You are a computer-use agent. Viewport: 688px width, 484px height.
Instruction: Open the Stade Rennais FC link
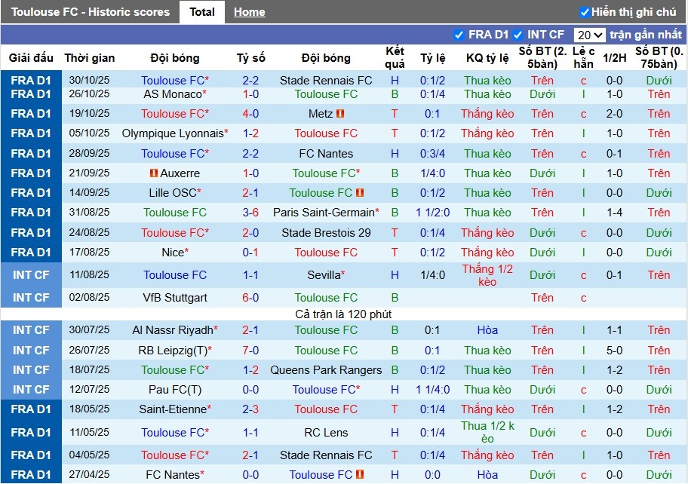click(x=326, y=80)
